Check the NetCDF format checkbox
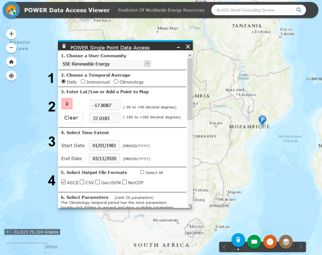The width and height of the screenshot is (322, 255). click(124, 182)
